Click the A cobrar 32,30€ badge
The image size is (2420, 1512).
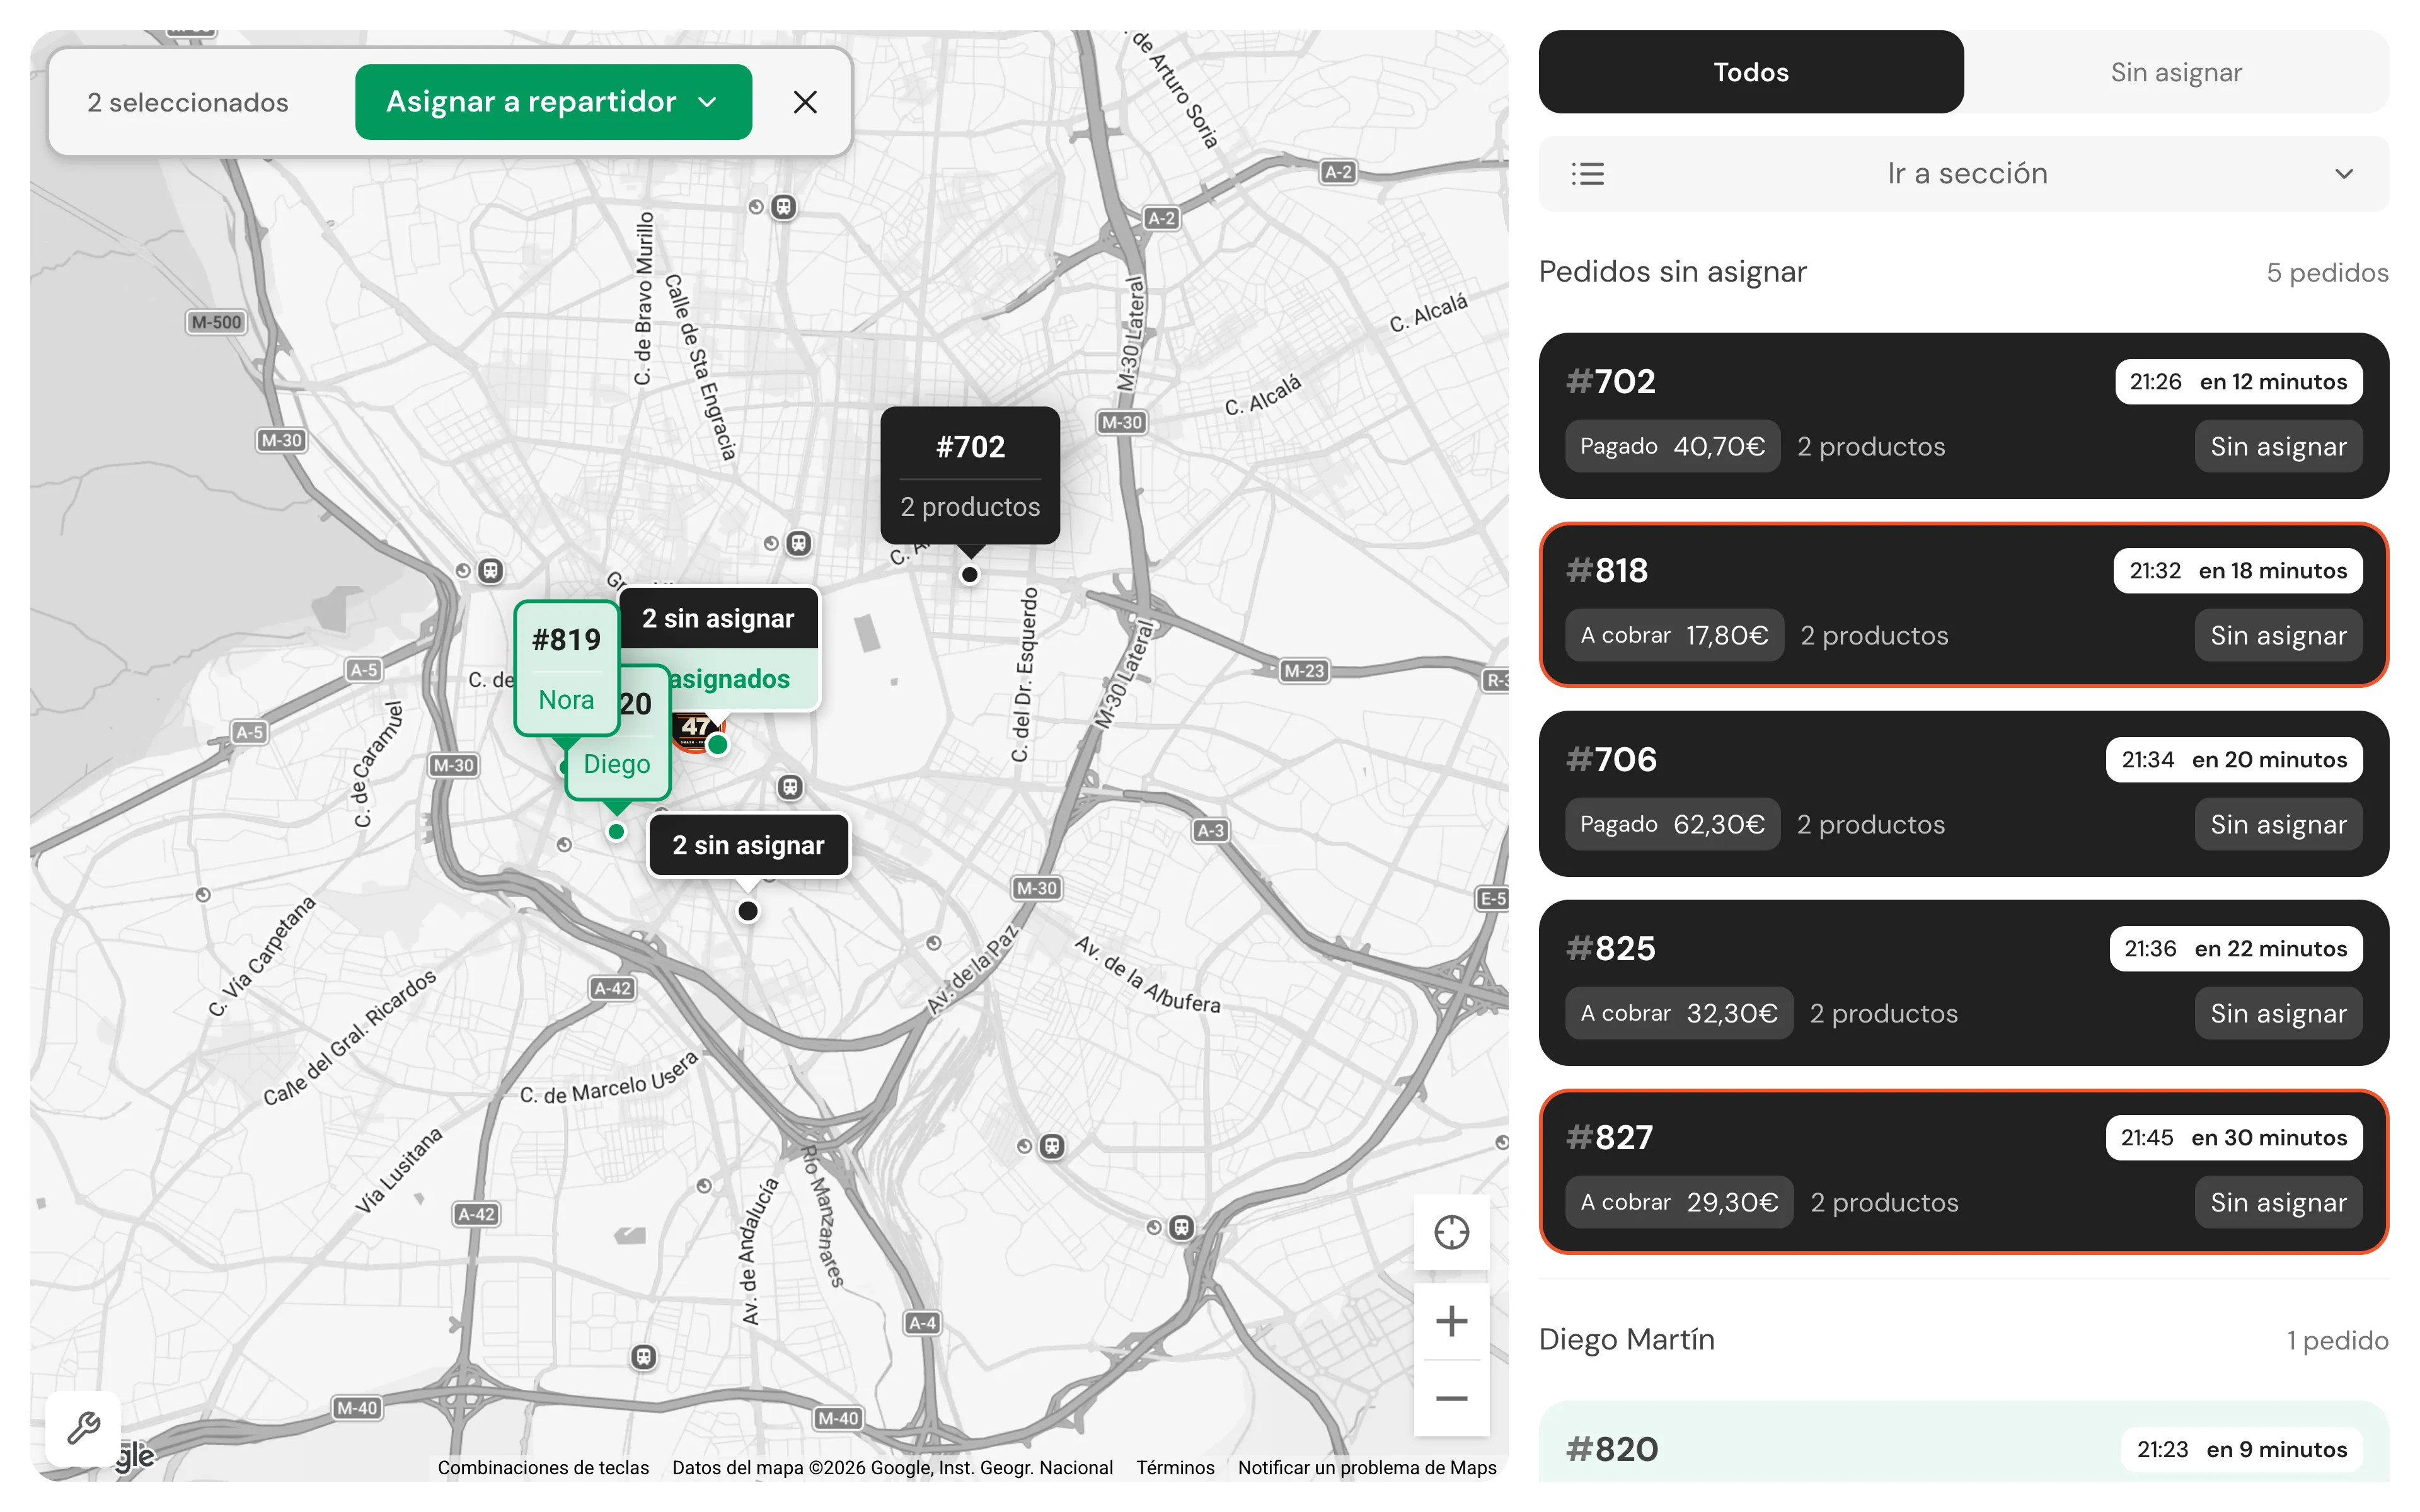(1679, 1013)
